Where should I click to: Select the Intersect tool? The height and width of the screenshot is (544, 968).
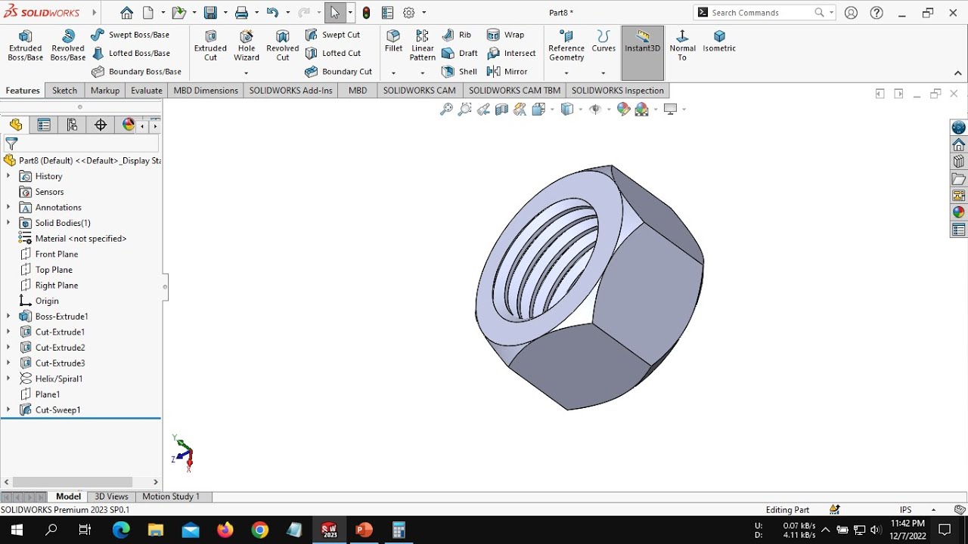[x=511, y=53]
